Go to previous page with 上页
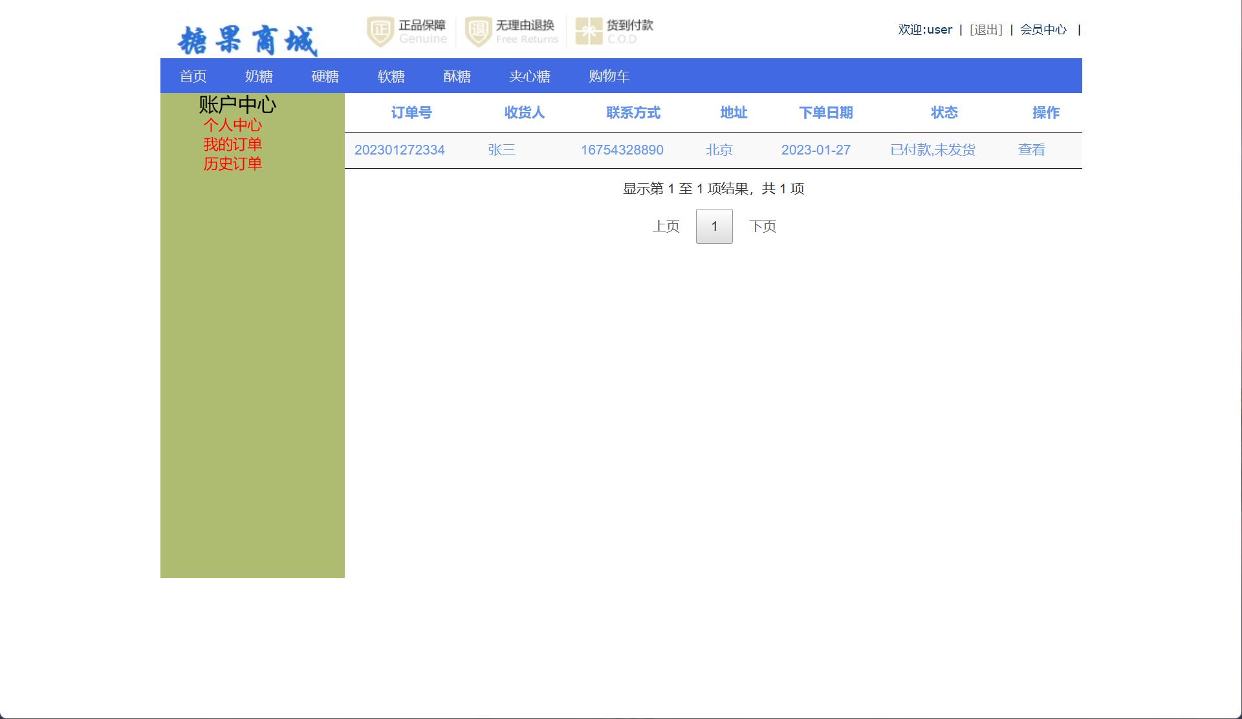 click(666, 226)
